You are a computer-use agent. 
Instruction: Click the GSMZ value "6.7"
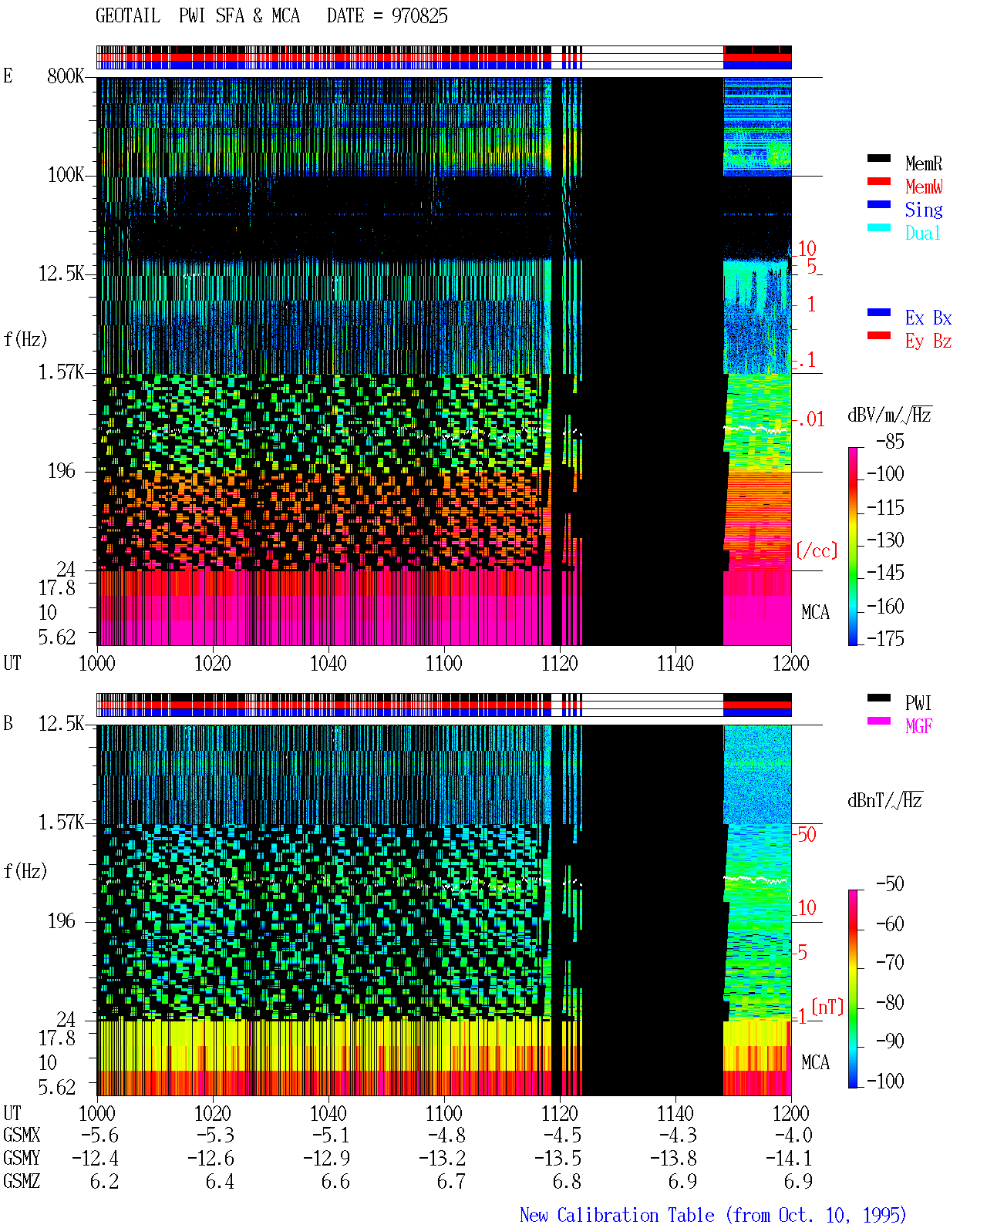(x=452, y=1182)
